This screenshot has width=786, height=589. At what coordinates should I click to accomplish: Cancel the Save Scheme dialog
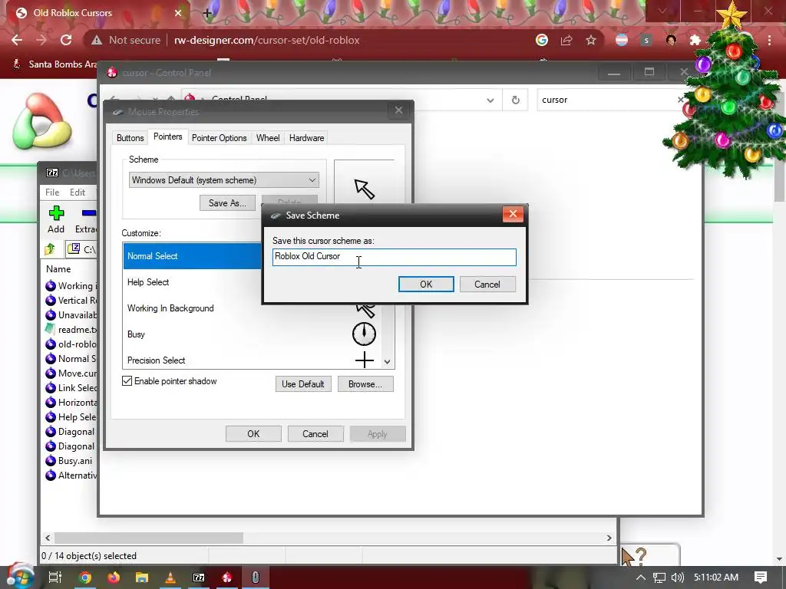(x=487, y=284)
